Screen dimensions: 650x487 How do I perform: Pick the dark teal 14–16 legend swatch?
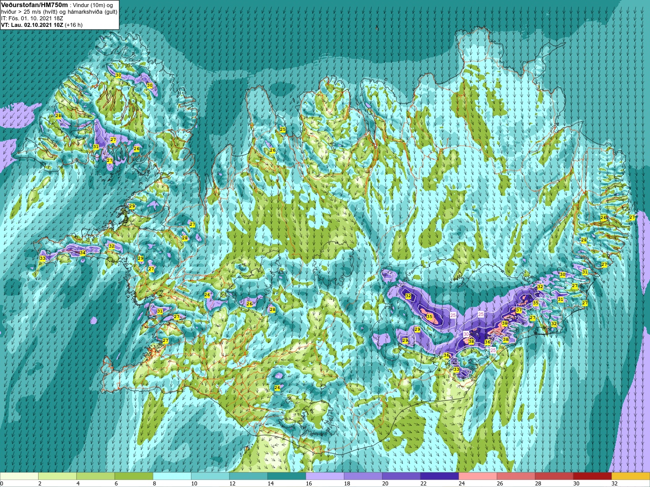coord(286,476)
